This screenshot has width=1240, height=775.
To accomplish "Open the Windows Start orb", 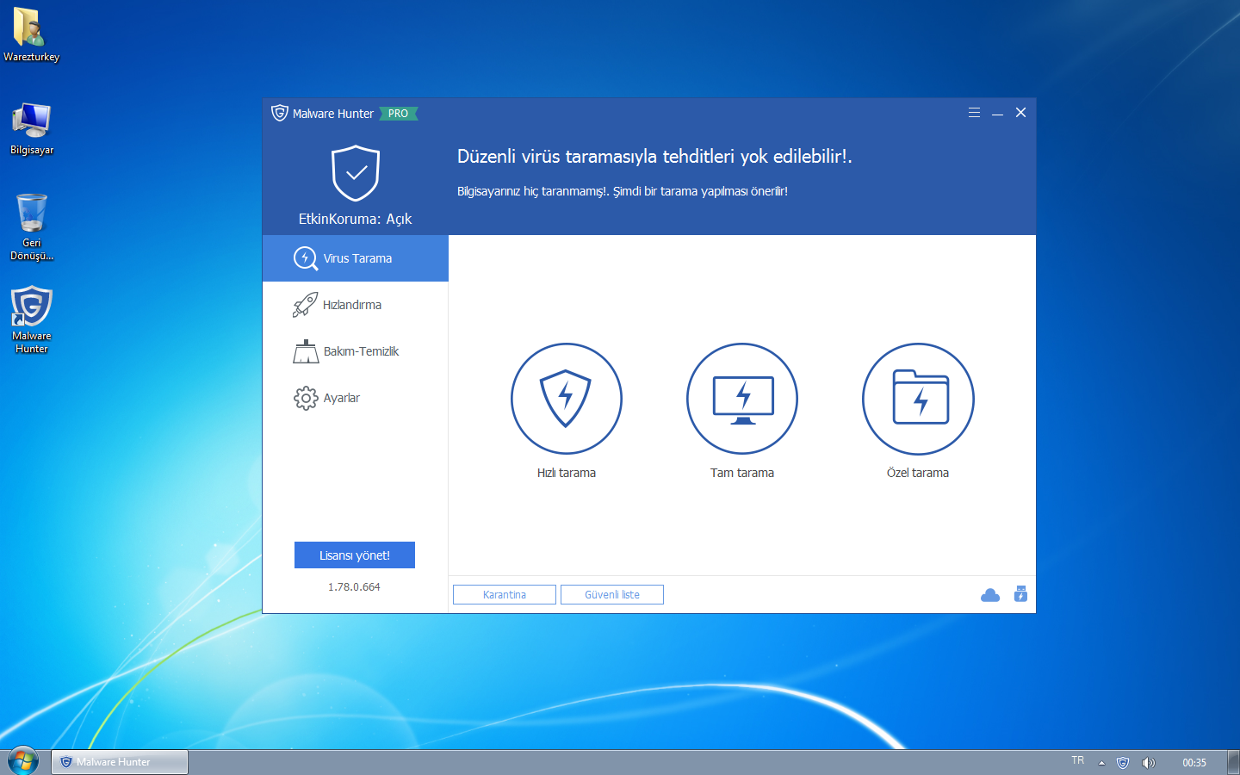I will (23, 761).
